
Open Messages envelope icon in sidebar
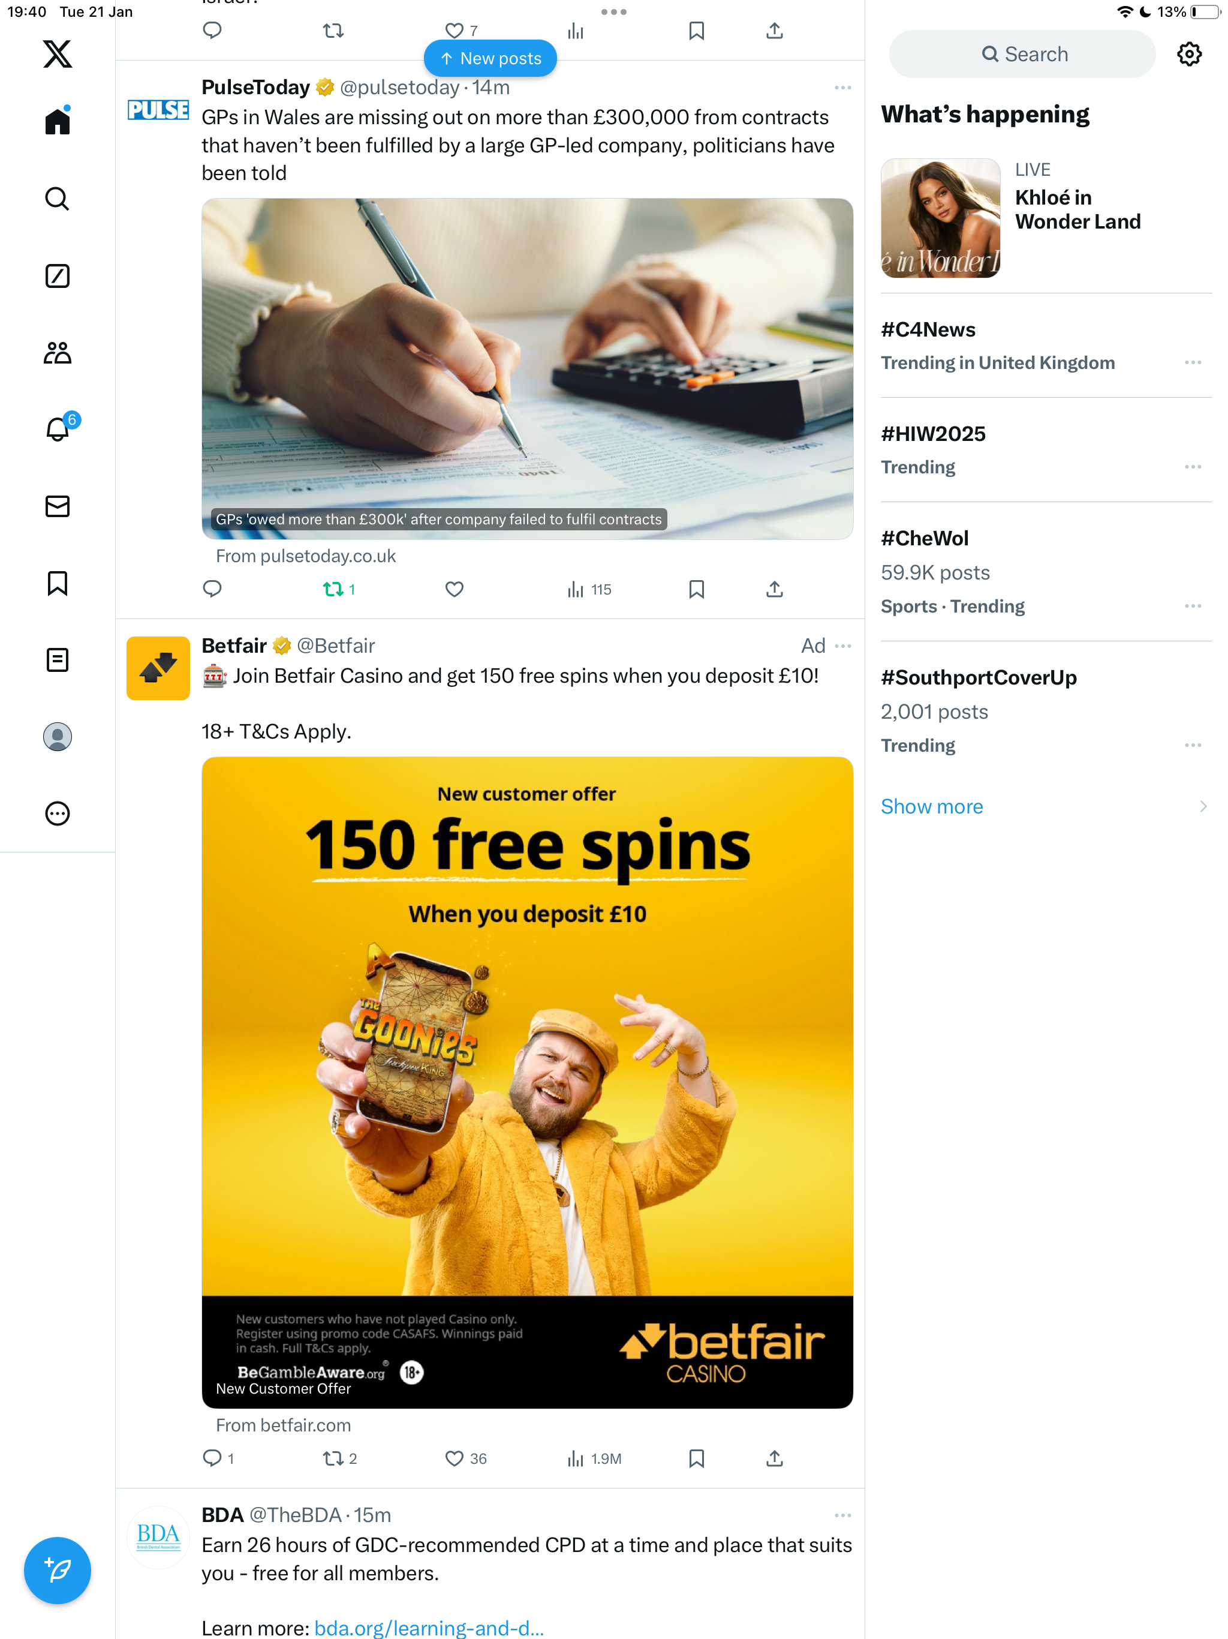pos(57,506)
